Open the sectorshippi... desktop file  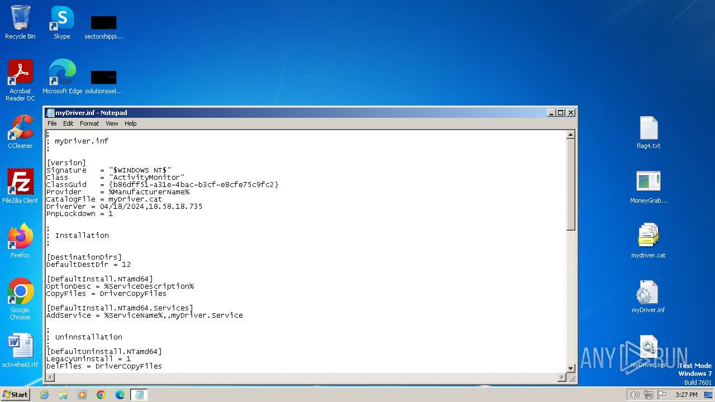[x=103, y=27]
